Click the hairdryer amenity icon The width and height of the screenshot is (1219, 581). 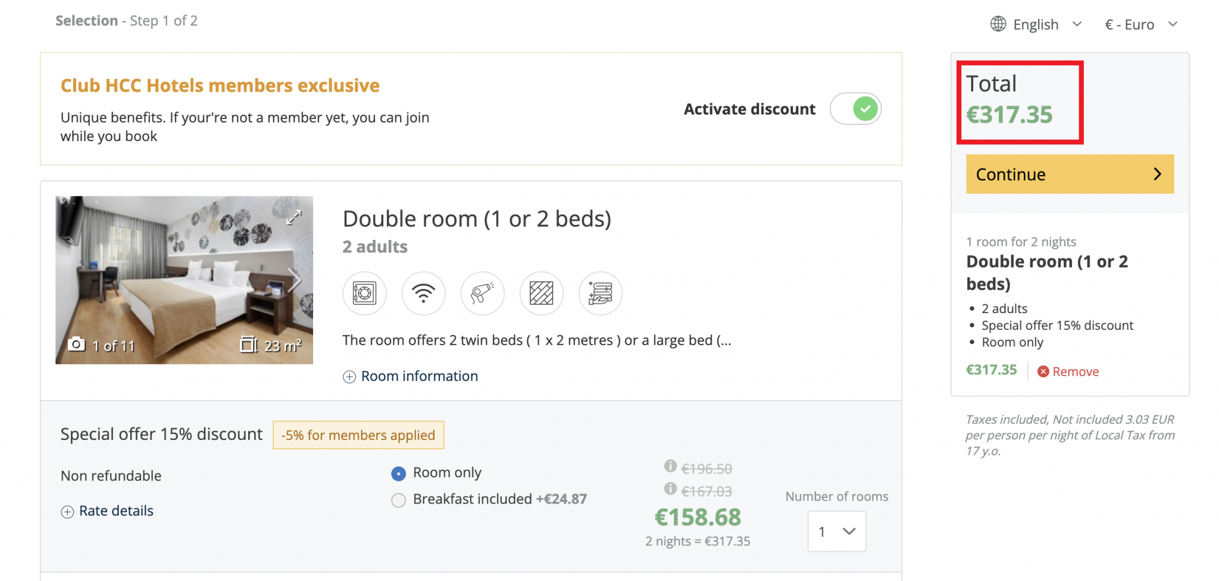pyautogui.click(x=482, y=293)
